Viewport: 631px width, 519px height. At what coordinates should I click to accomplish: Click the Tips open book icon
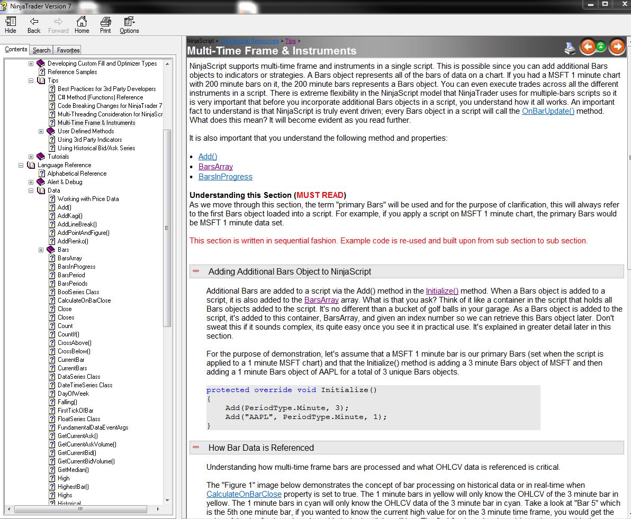[x=41, y=80]
